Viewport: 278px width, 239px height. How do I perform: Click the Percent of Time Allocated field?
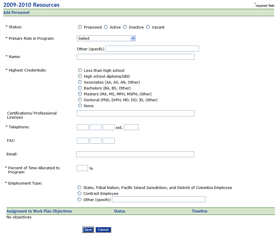click(82, 168)
